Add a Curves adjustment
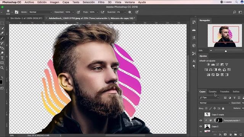This screenshot has height=137, width=244. pyautogui.click(x=218, y=64)
